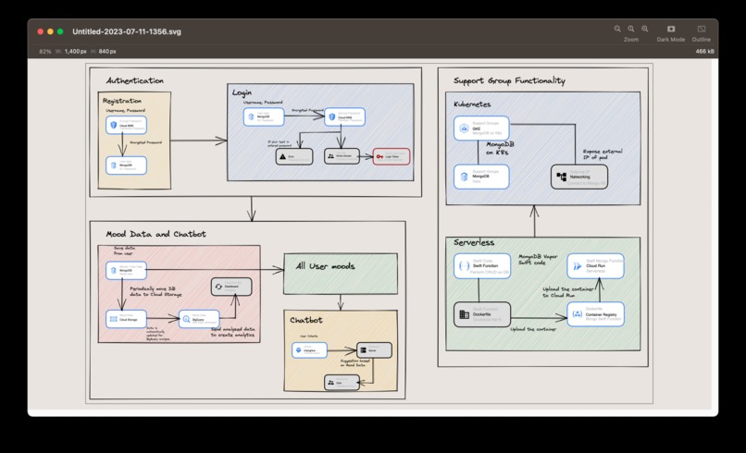746x453 pixels.
Task: Click the Untitled-2023-07-11-1356.svg window title
Action: click(127, 31)
